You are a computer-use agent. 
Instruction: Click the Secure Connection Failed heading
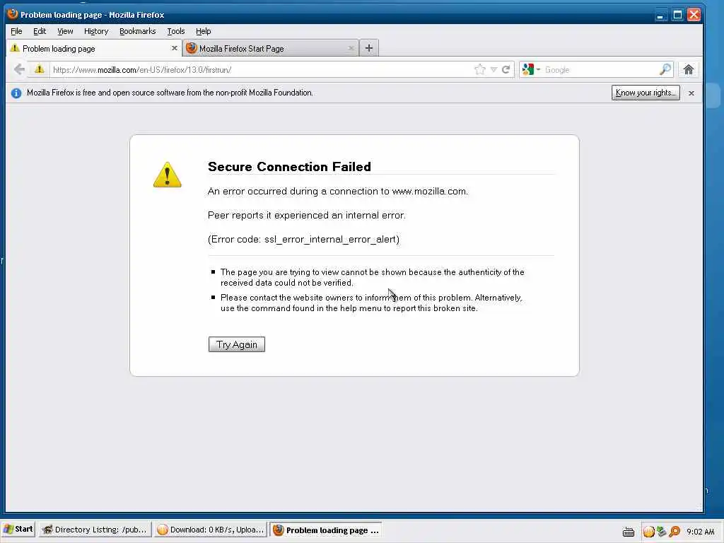point(289,167)
